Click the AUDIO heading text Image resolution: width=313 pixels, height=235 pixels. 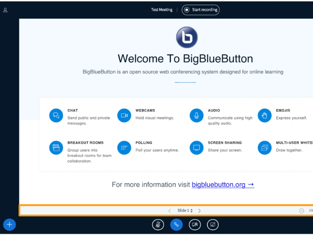pos(214,111)
